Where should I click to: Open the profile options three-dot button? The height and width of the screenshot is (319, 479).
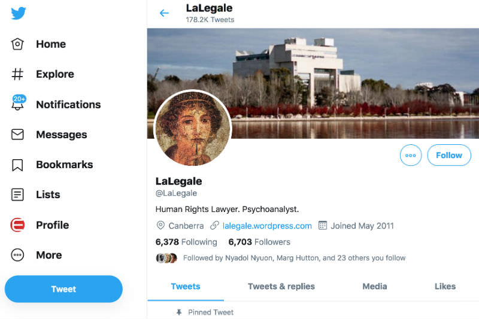click(x=411, y=155)
